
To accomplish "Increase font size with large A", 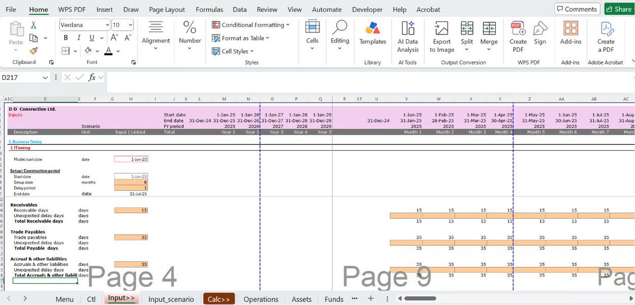I will click(x=114, y=38).
